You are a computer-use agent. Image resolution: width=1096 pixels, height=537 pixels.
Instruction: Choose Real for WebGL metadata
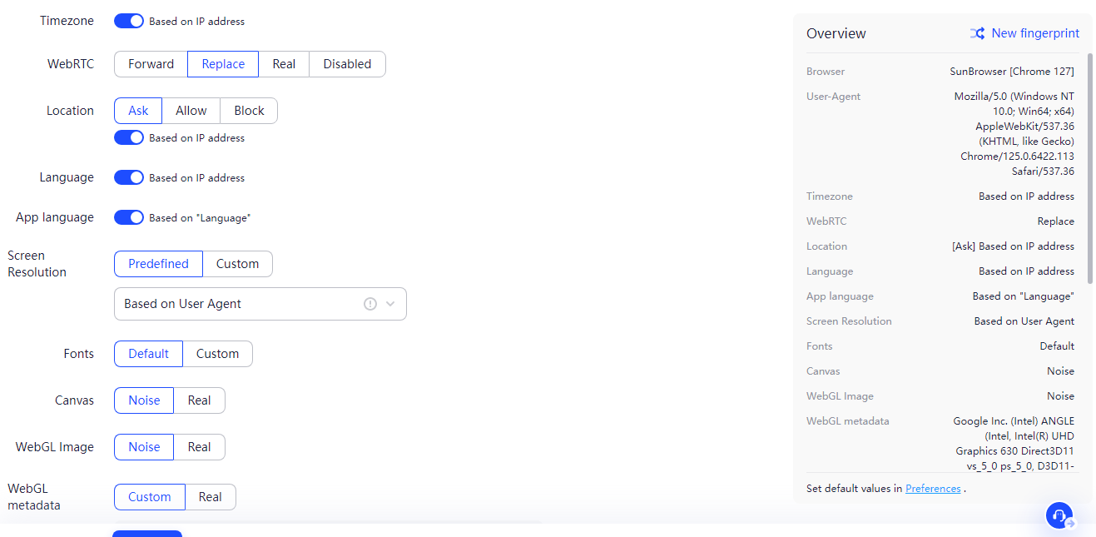pos(210,497)
